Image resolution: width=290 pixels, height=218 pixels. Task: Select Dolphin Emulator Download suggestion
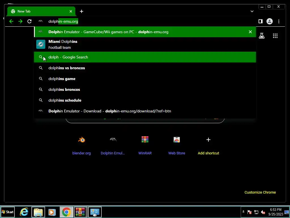click(x=145, y=111)
